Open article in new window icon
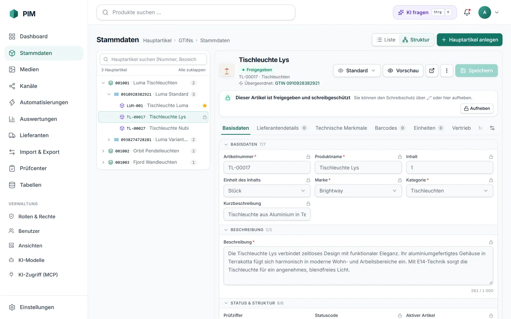511x319 pixels. tap(432, 71)
